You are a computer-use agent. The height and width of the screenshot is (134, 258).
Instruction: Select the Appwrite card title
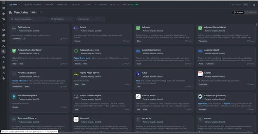[x=146, y=118]
